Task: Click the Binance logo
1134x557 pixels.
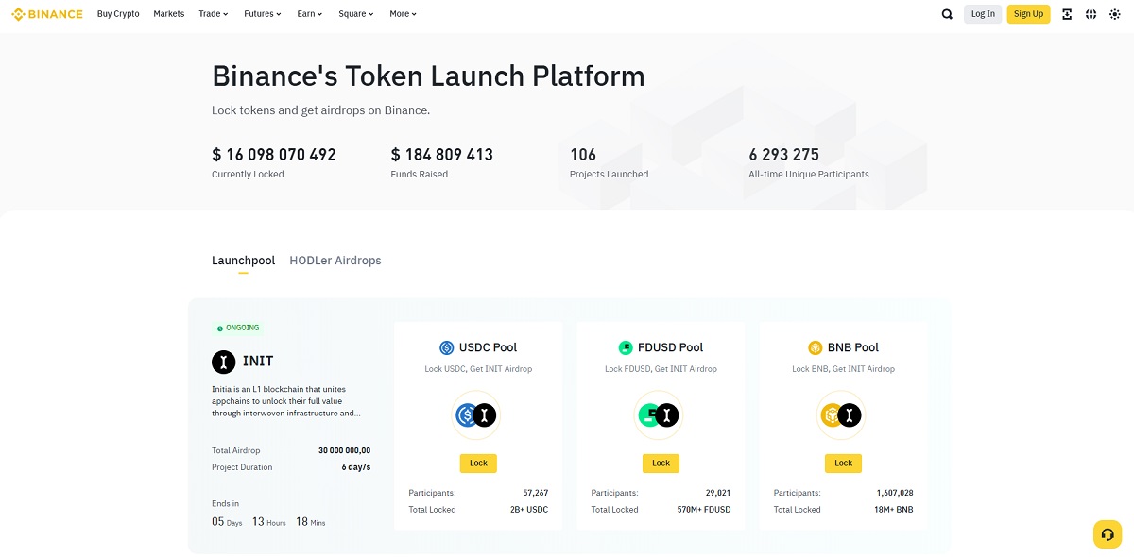Action: coord(46,14)
